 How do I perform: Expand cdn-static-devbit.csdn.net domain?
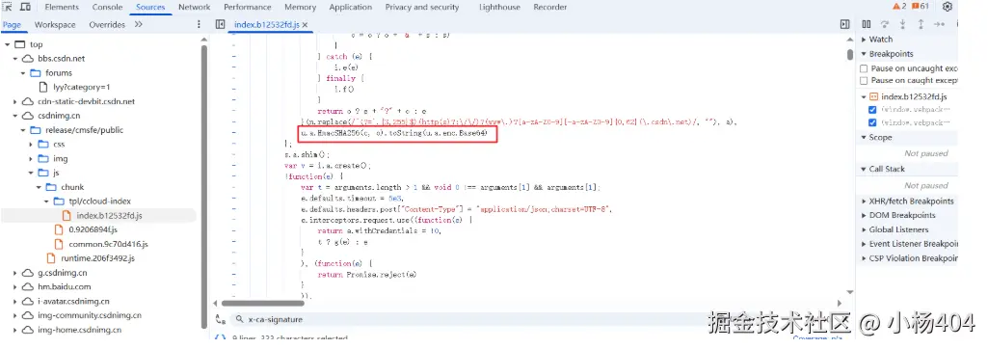coord(14,101)
